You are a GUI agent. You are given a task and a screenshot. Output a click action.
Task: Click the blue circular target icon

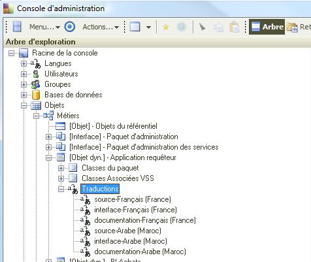pos(70,27)
